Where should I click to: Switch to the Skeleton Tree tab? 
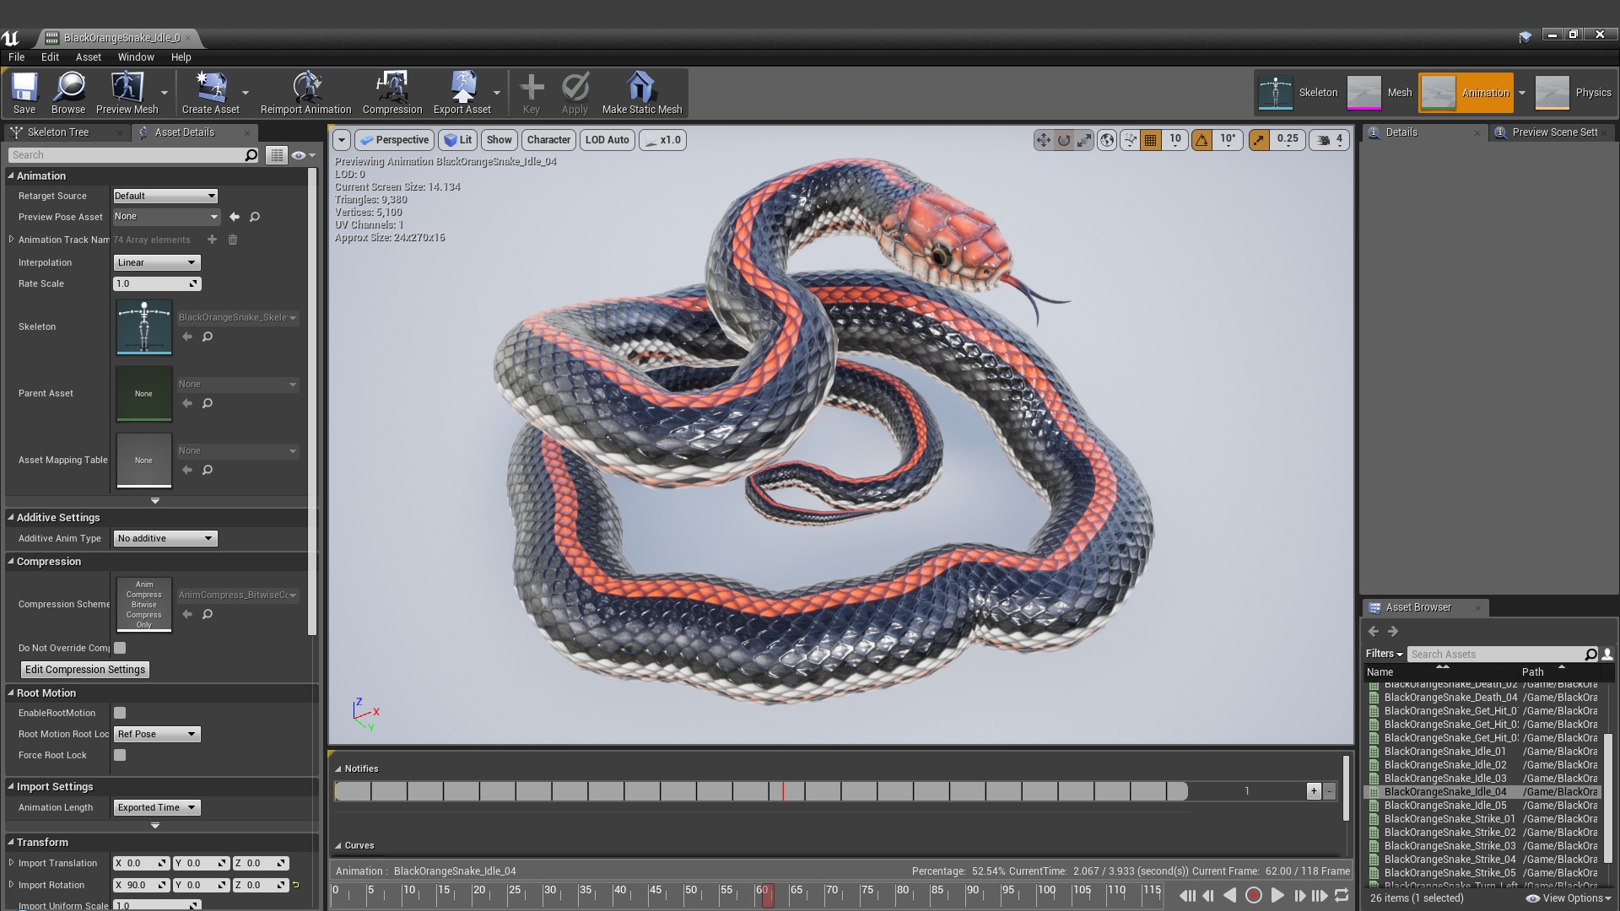(x=57, y=132)
